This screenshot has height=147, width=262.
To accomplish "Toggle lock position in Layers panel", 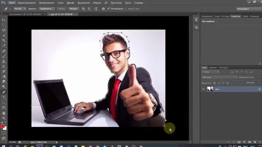I will point(223,83).
